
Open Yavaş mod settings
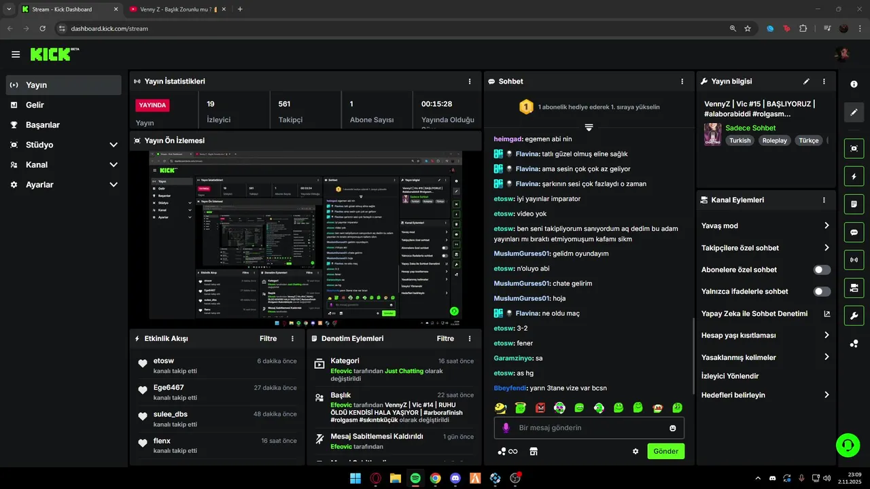click(765, 225)
